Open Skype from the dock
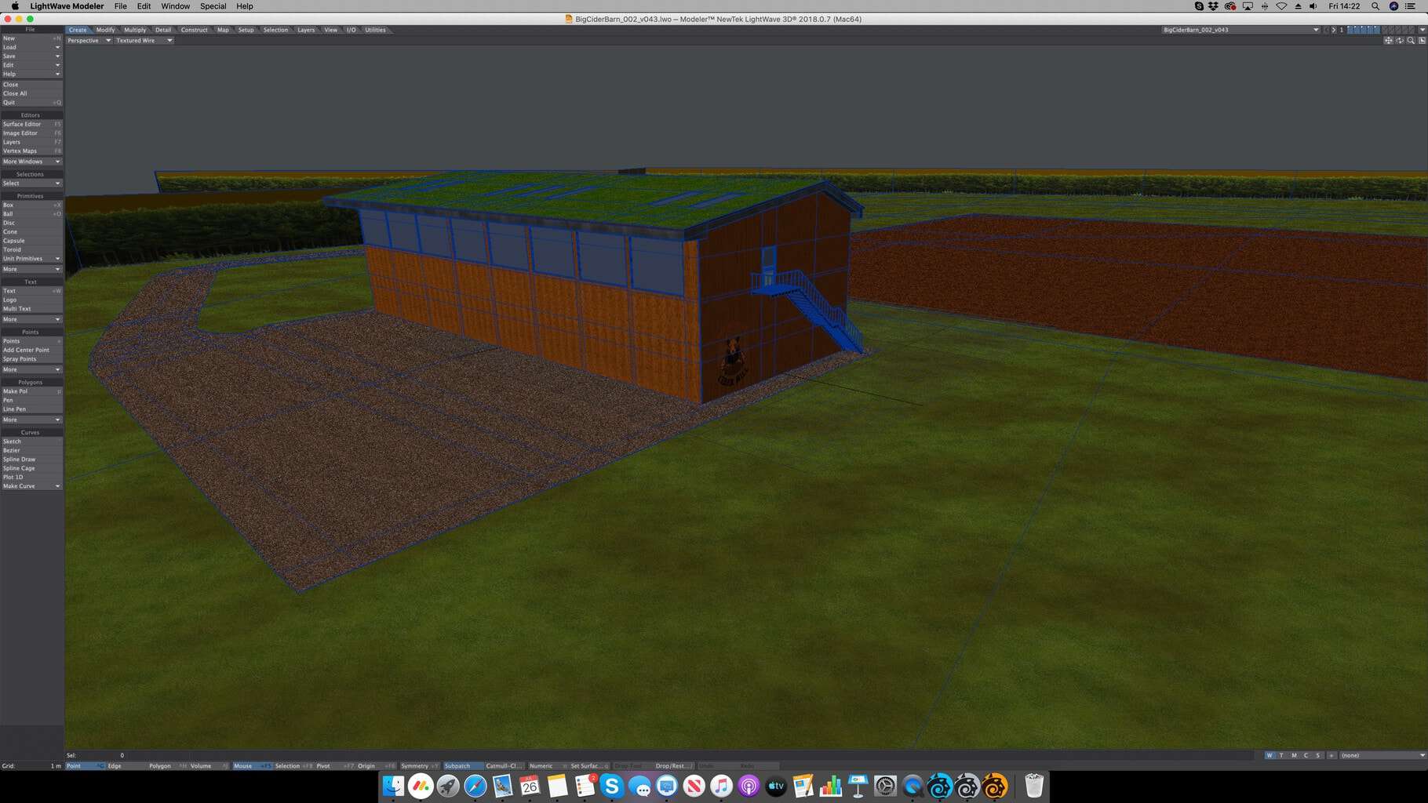The image size is (1428, 803). [x=612, y=785]
